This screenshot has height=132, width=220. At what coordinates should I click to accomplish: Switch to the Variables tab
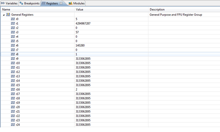(x=9, y=3)
